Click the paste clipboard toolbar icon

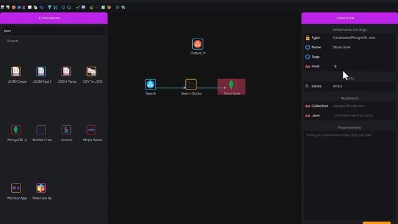tap(35, 7)
